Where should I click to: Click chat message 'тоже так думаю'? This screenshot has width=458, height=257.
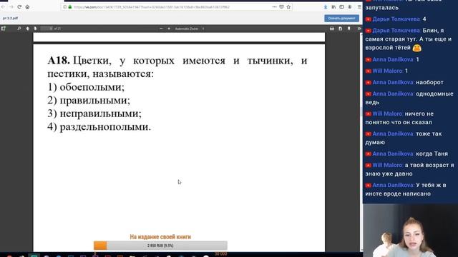coord(404,138)
